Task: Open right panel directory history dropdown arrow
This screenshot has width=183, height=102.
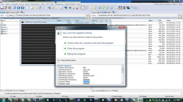Action: coord(181,18)
